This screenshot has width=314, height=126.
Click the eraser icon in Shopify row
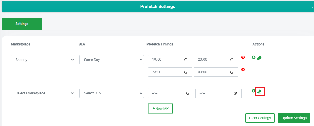[259, 58]
